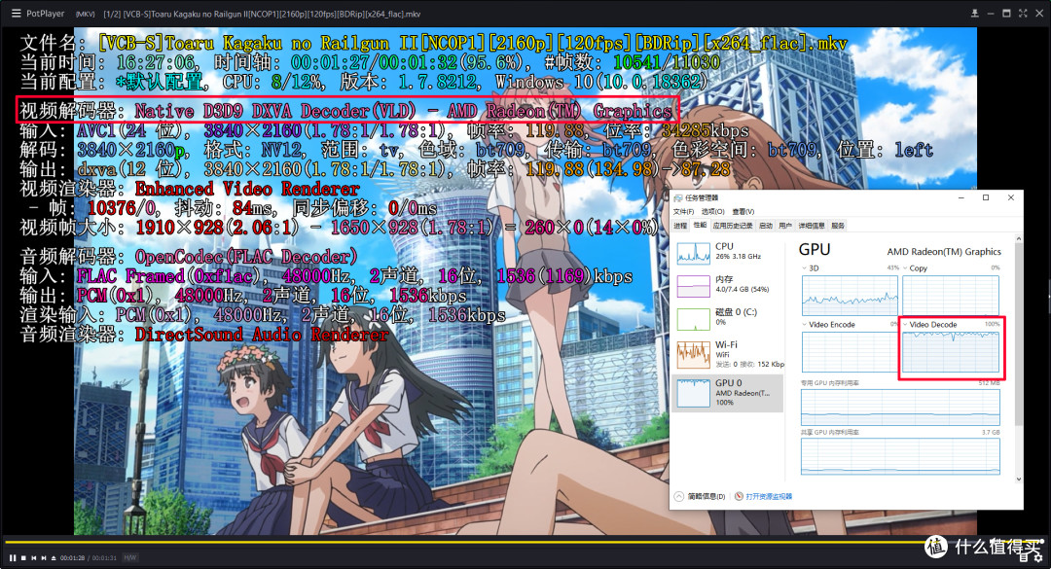1051x569 pixels.
Task: Open the 用户 tab
Action: point(785,226)
